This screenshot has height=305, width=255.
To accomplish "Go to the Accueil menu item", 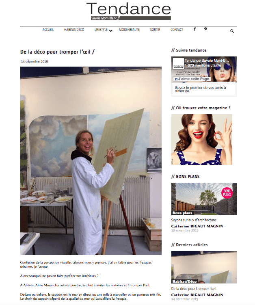I will click(48, 30).
